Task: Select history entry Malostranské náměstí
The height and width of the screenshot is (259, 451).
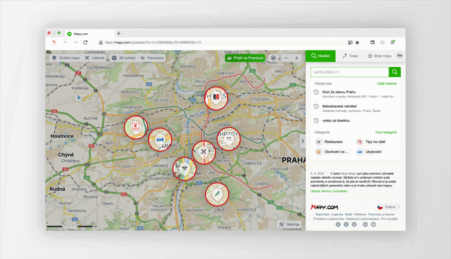Action: (x=355, y=108)
